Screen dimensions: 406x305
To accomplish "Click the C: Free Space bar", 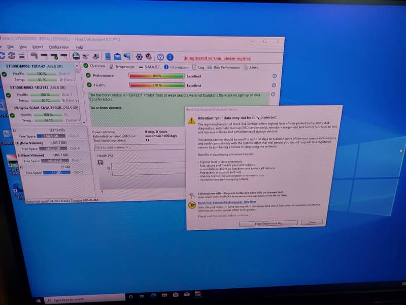I will (x=51, y=136).
